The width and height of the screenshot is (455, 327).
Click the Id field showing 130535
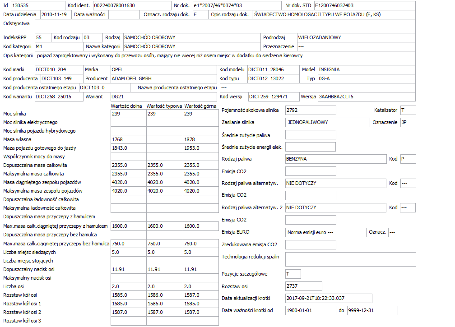38,5
